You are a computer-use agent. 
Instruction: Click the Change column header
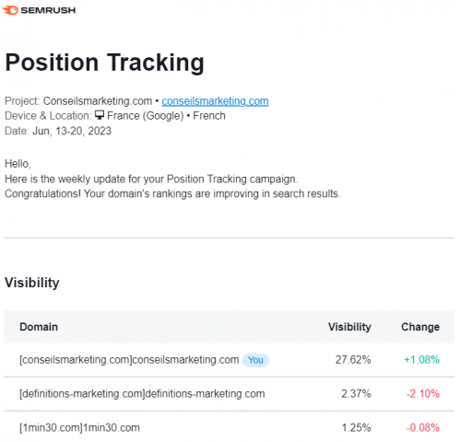tap(420, 327)
